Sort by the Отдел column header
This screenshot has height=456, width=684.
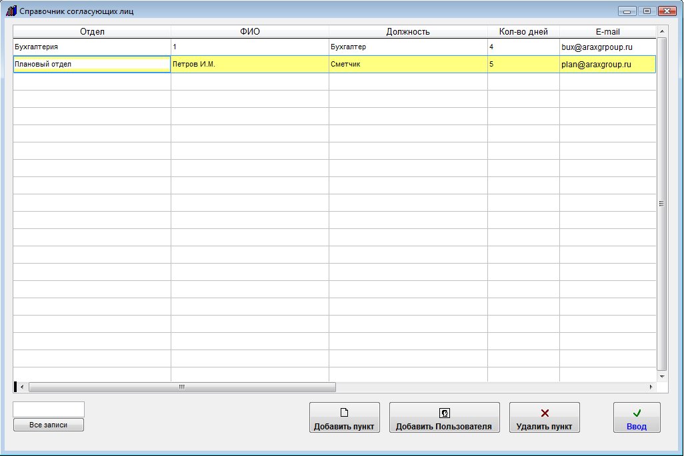pos(92,31)
